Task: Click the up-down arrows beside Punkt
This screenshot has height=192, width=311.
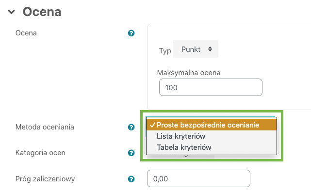Action: click(x=210, y=49)
